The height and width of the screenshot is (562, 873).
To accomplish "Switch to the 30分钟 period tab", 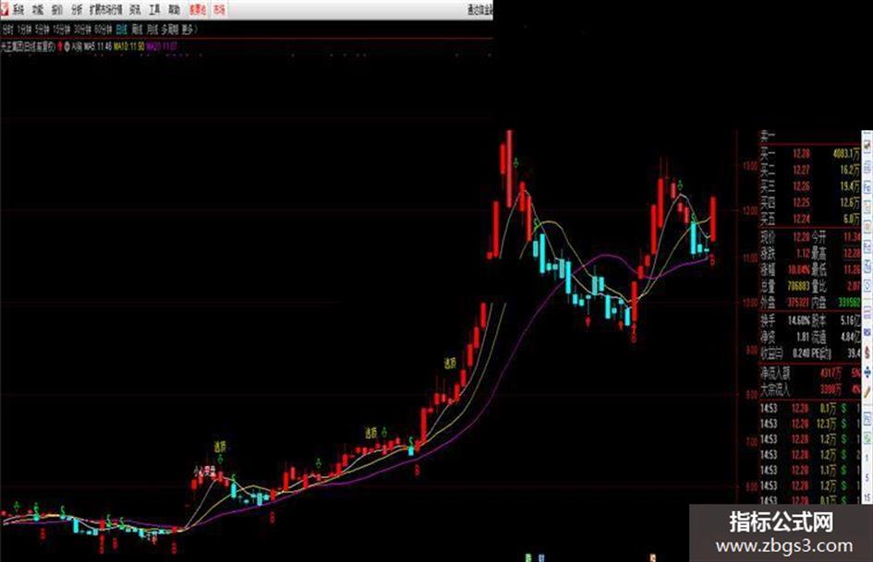I will pos(82,29).
